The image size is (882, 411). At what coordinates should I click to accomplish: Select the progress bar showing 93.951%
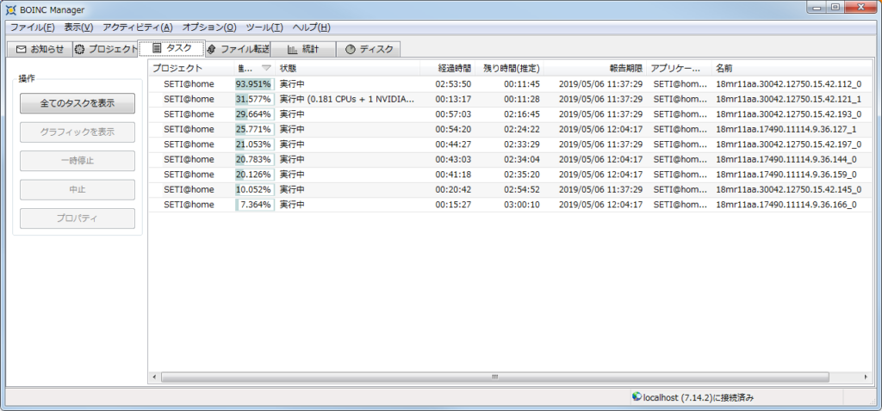pos(254,83)
